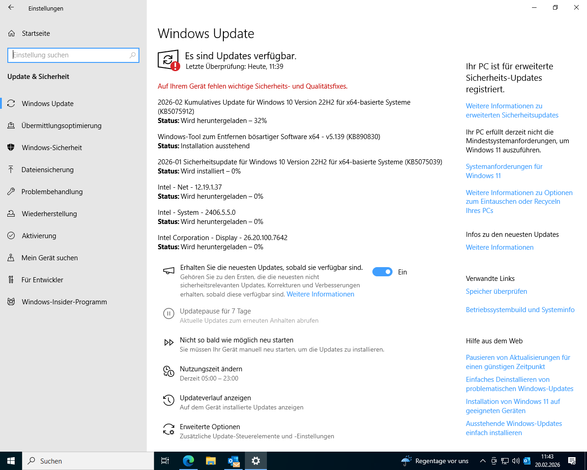Open Weitere Informationen zu erweiterten Sicherheitsupdates
This screenshot has height=470, width=587.
click(512, 111)
